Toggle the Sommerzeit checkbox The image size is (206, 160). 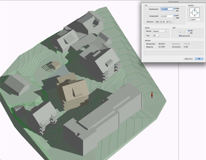[180, 36]
